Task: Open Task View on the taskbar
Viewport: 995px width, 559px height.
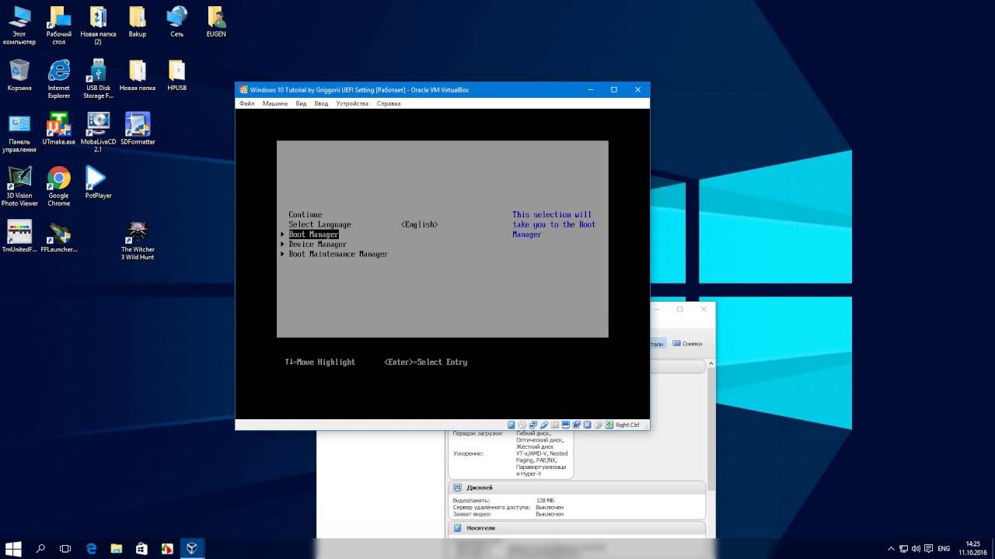Action: [x=65, y=548]
